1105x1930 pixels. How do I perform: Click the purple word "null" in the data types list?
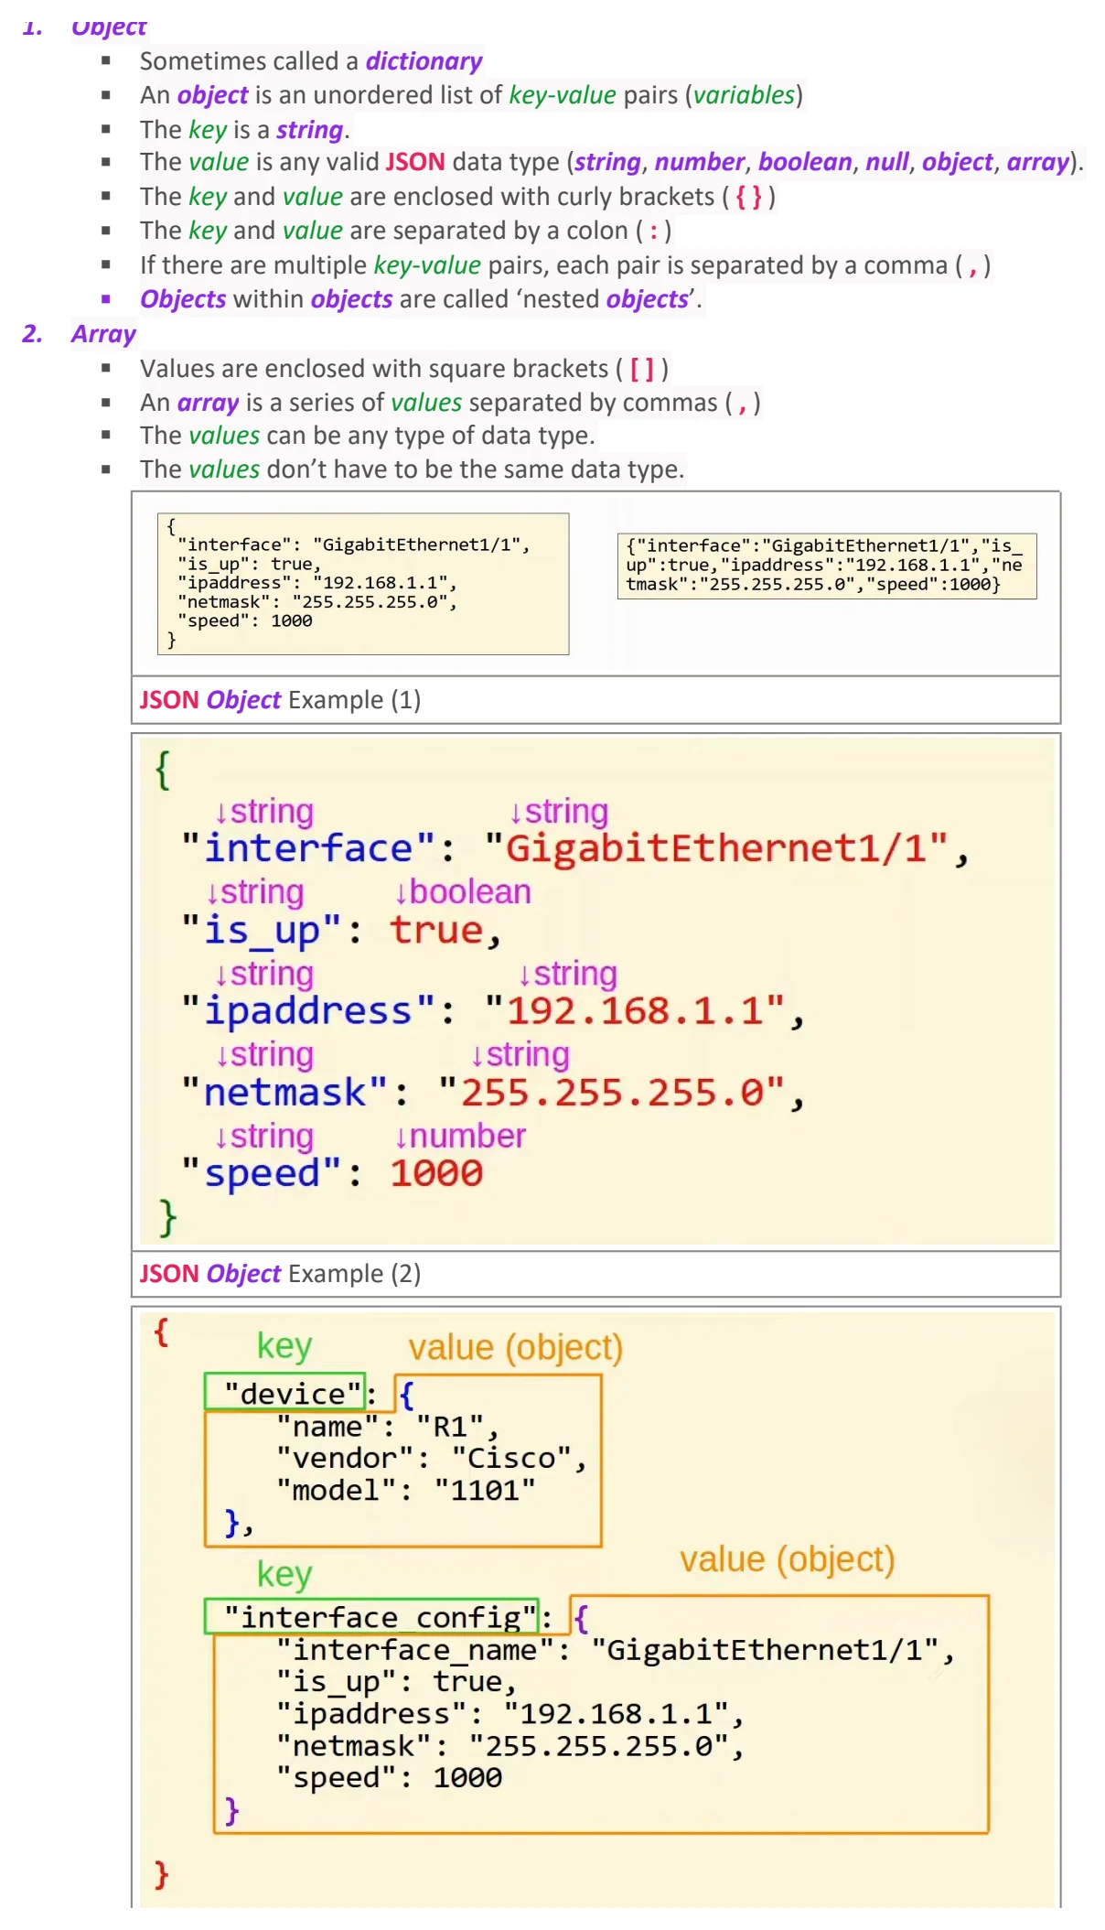click(x=887, y=162)
